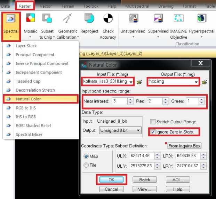Dismiss dialog with Cancel button
This screenshot has height=199, width=216.
111,189
